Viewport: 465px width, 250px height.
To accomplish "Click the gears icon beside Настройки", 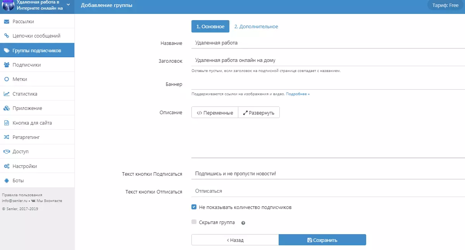I will pos(6,166).
